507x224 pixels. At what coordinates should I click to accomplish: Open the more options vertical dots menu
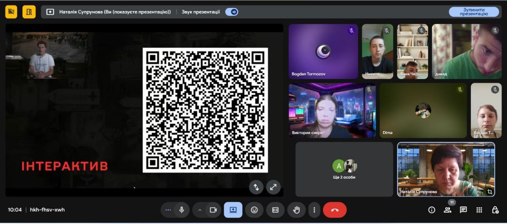tap(314, 210)
